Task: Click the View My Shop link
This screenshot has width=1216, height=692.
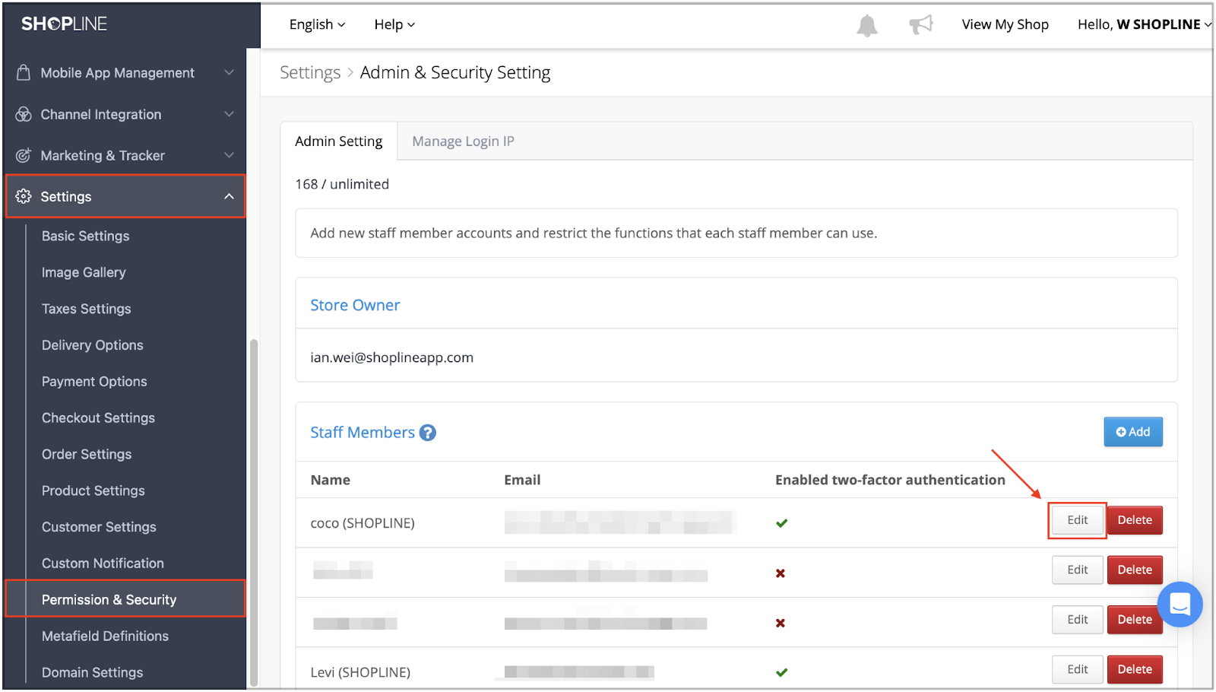Action: (1005, 24)
